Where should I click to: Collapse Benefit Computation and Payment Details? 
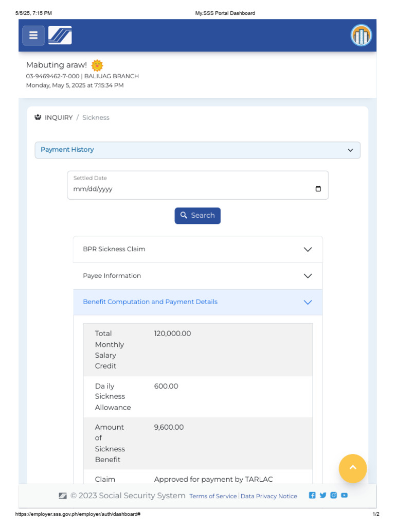[x=198, y=302]
